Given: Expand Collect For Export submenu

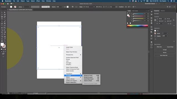Looking at the screenshot, I should [x=73, y=81].
